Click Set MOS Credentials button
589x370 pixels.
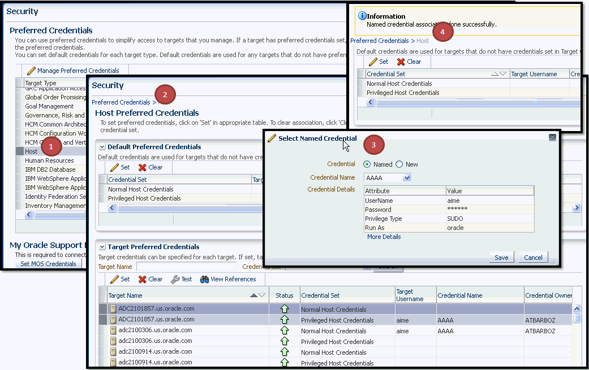48,264
